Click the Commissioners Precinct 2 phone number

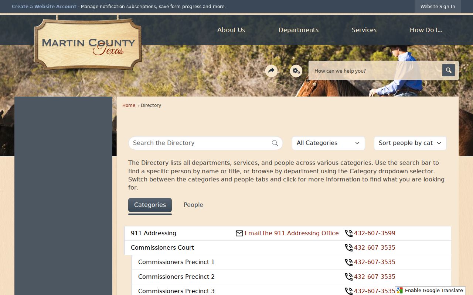(x=375, y=277)
